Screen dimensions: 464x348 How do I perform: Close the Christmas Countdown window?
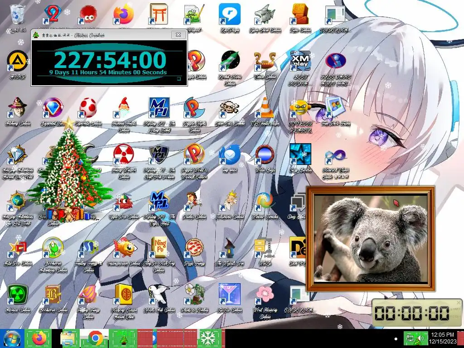click(x=179, y=34)
